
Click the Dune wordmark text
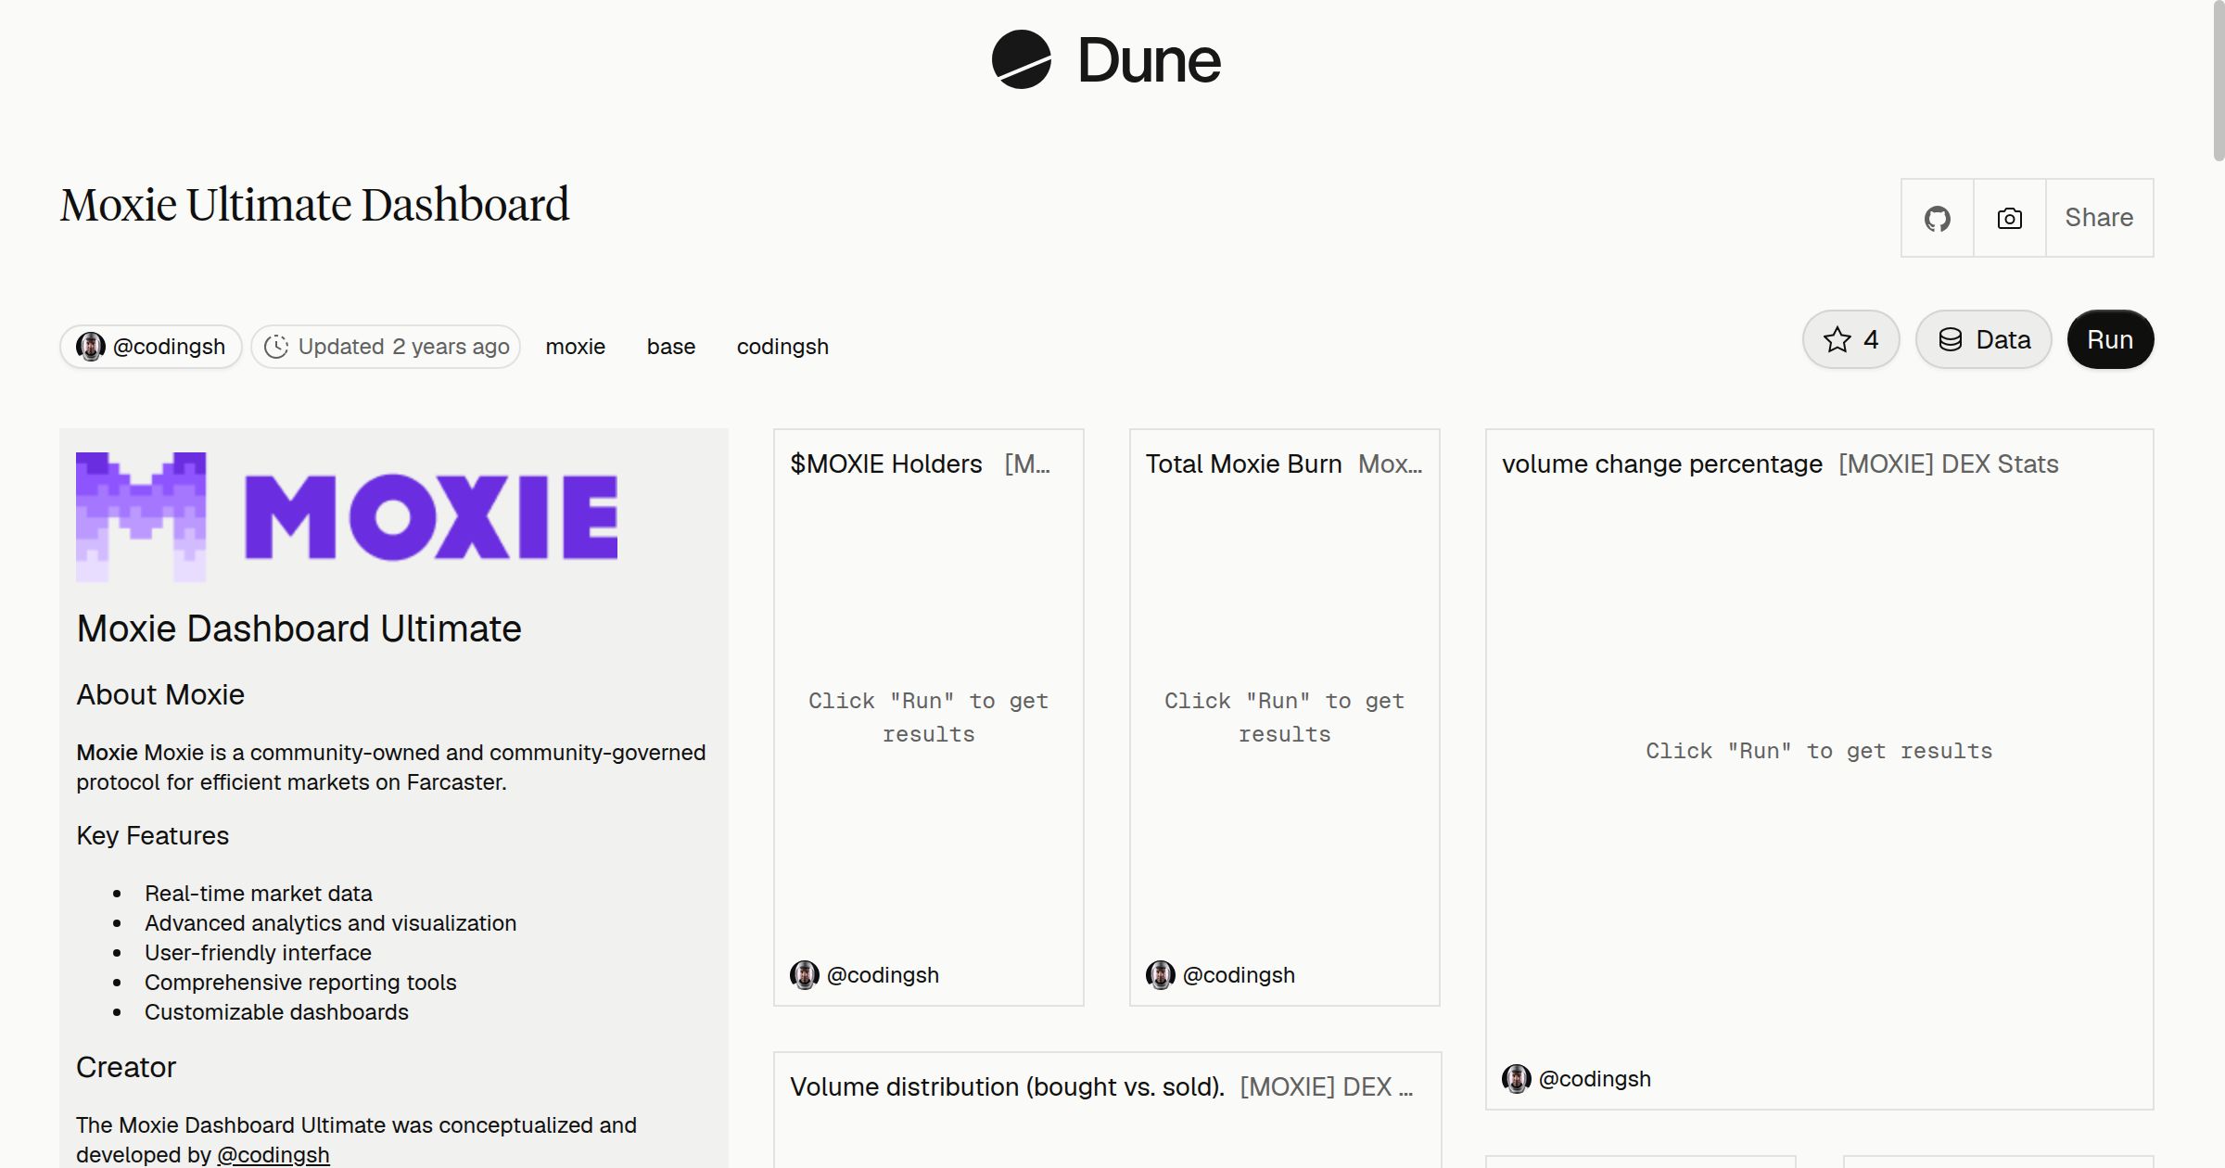pyautogui.click(x=1150, y=60)
